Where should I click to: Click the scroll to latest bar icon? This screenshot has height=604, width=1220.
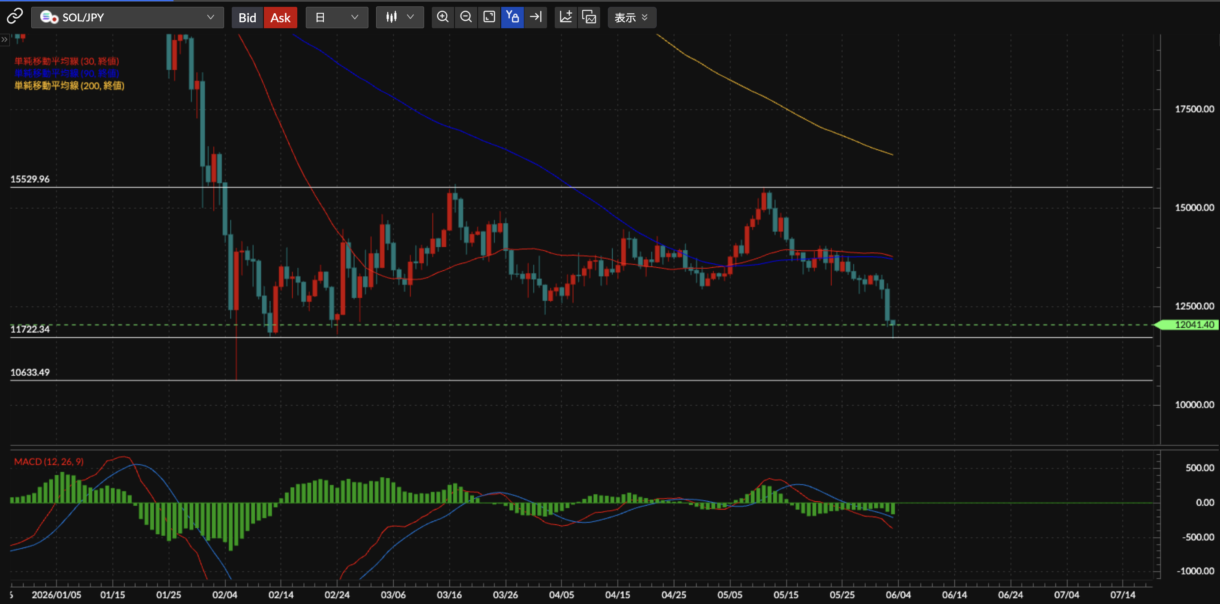(535, 18)
